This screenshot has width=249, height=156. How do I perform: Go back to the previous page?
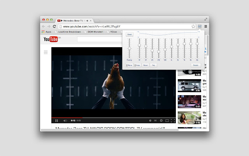point(44,27)
